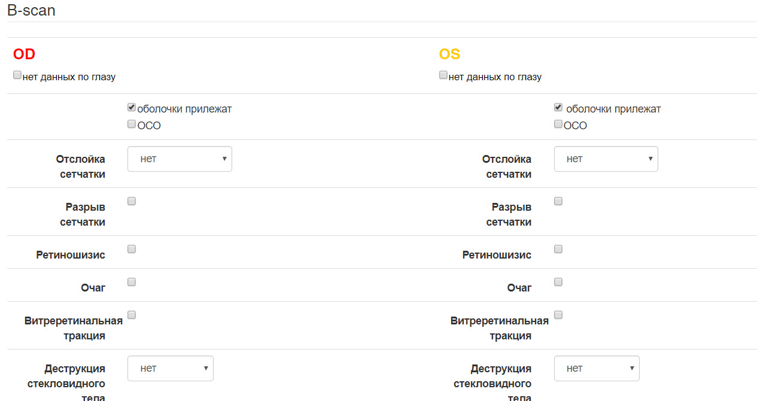Enable the ОСО checkbox under OS
Viewport: 757px width, 401px height.
(558, 124)
